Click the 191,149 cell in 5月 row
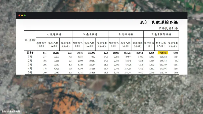 [x=163, y=73]
